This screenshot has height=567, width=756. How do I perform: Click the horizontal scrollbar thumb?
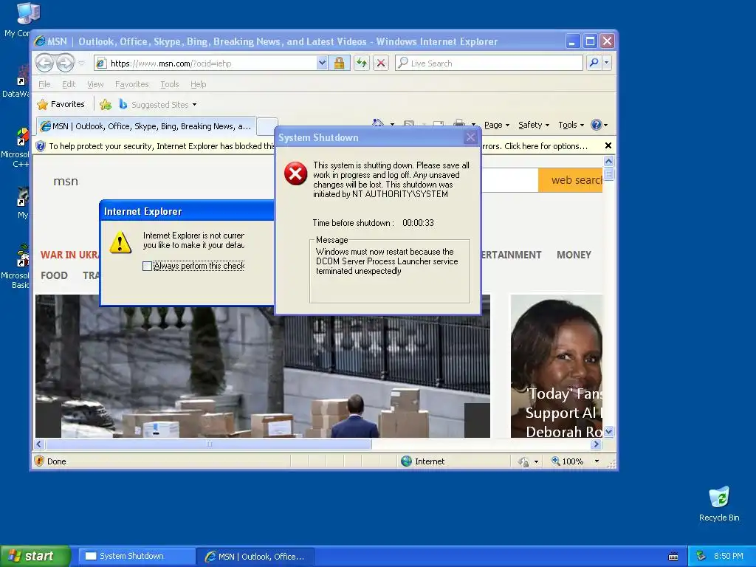(208, 444)
